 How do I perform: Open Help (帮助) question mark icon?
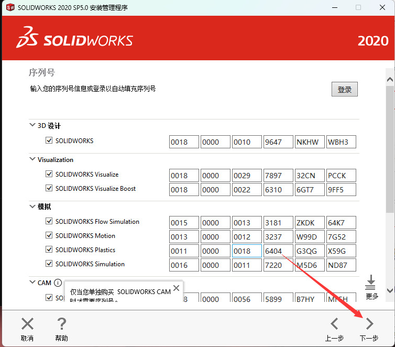61,324
